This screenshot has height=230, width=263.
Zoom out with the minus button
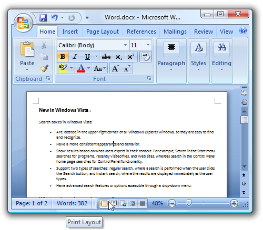point(172,203)
